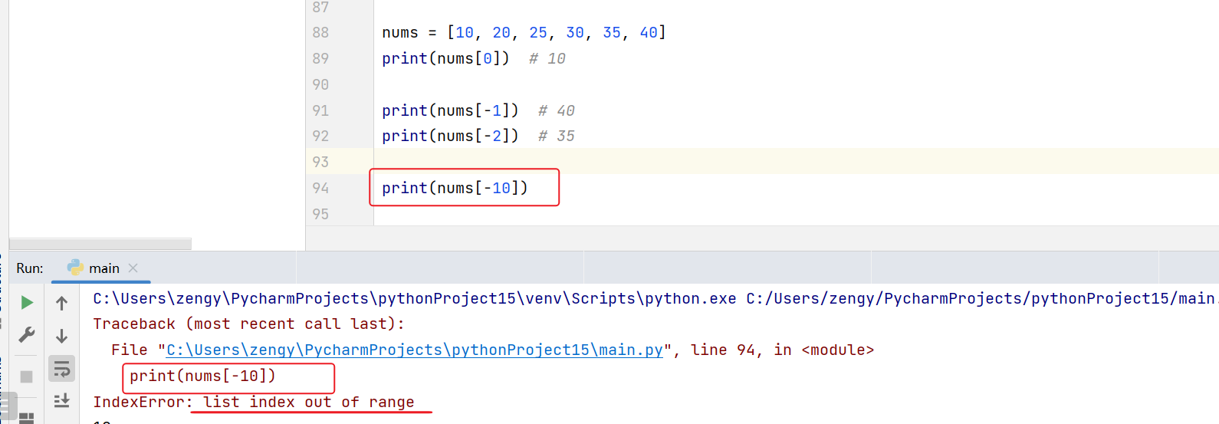Image resolution: width=1219 pixels, height=424 pixels.
Task: Click the horizontal scrollbar of the left panel
Action: click(100, 244)
